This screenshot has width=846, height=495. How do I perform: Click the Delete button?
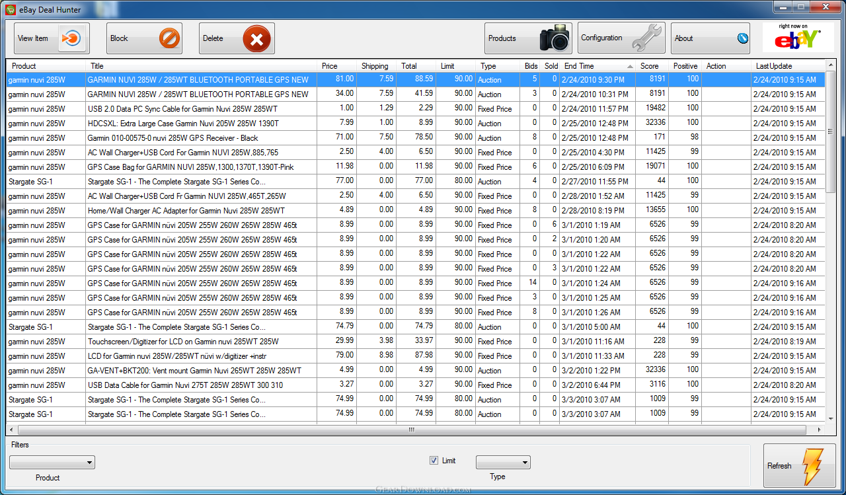pyautogui.click(x=237, y=38)
